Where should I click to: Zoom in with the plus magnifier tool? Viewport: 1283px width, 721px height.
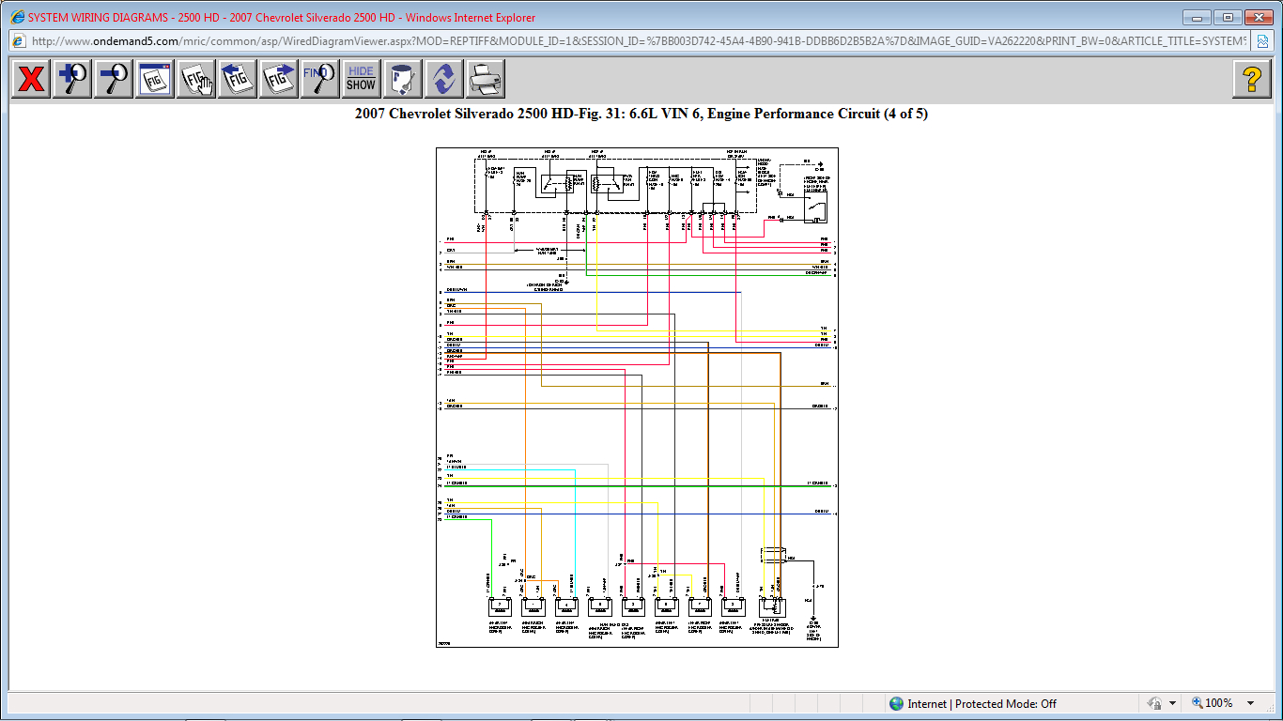click(72, 79)
